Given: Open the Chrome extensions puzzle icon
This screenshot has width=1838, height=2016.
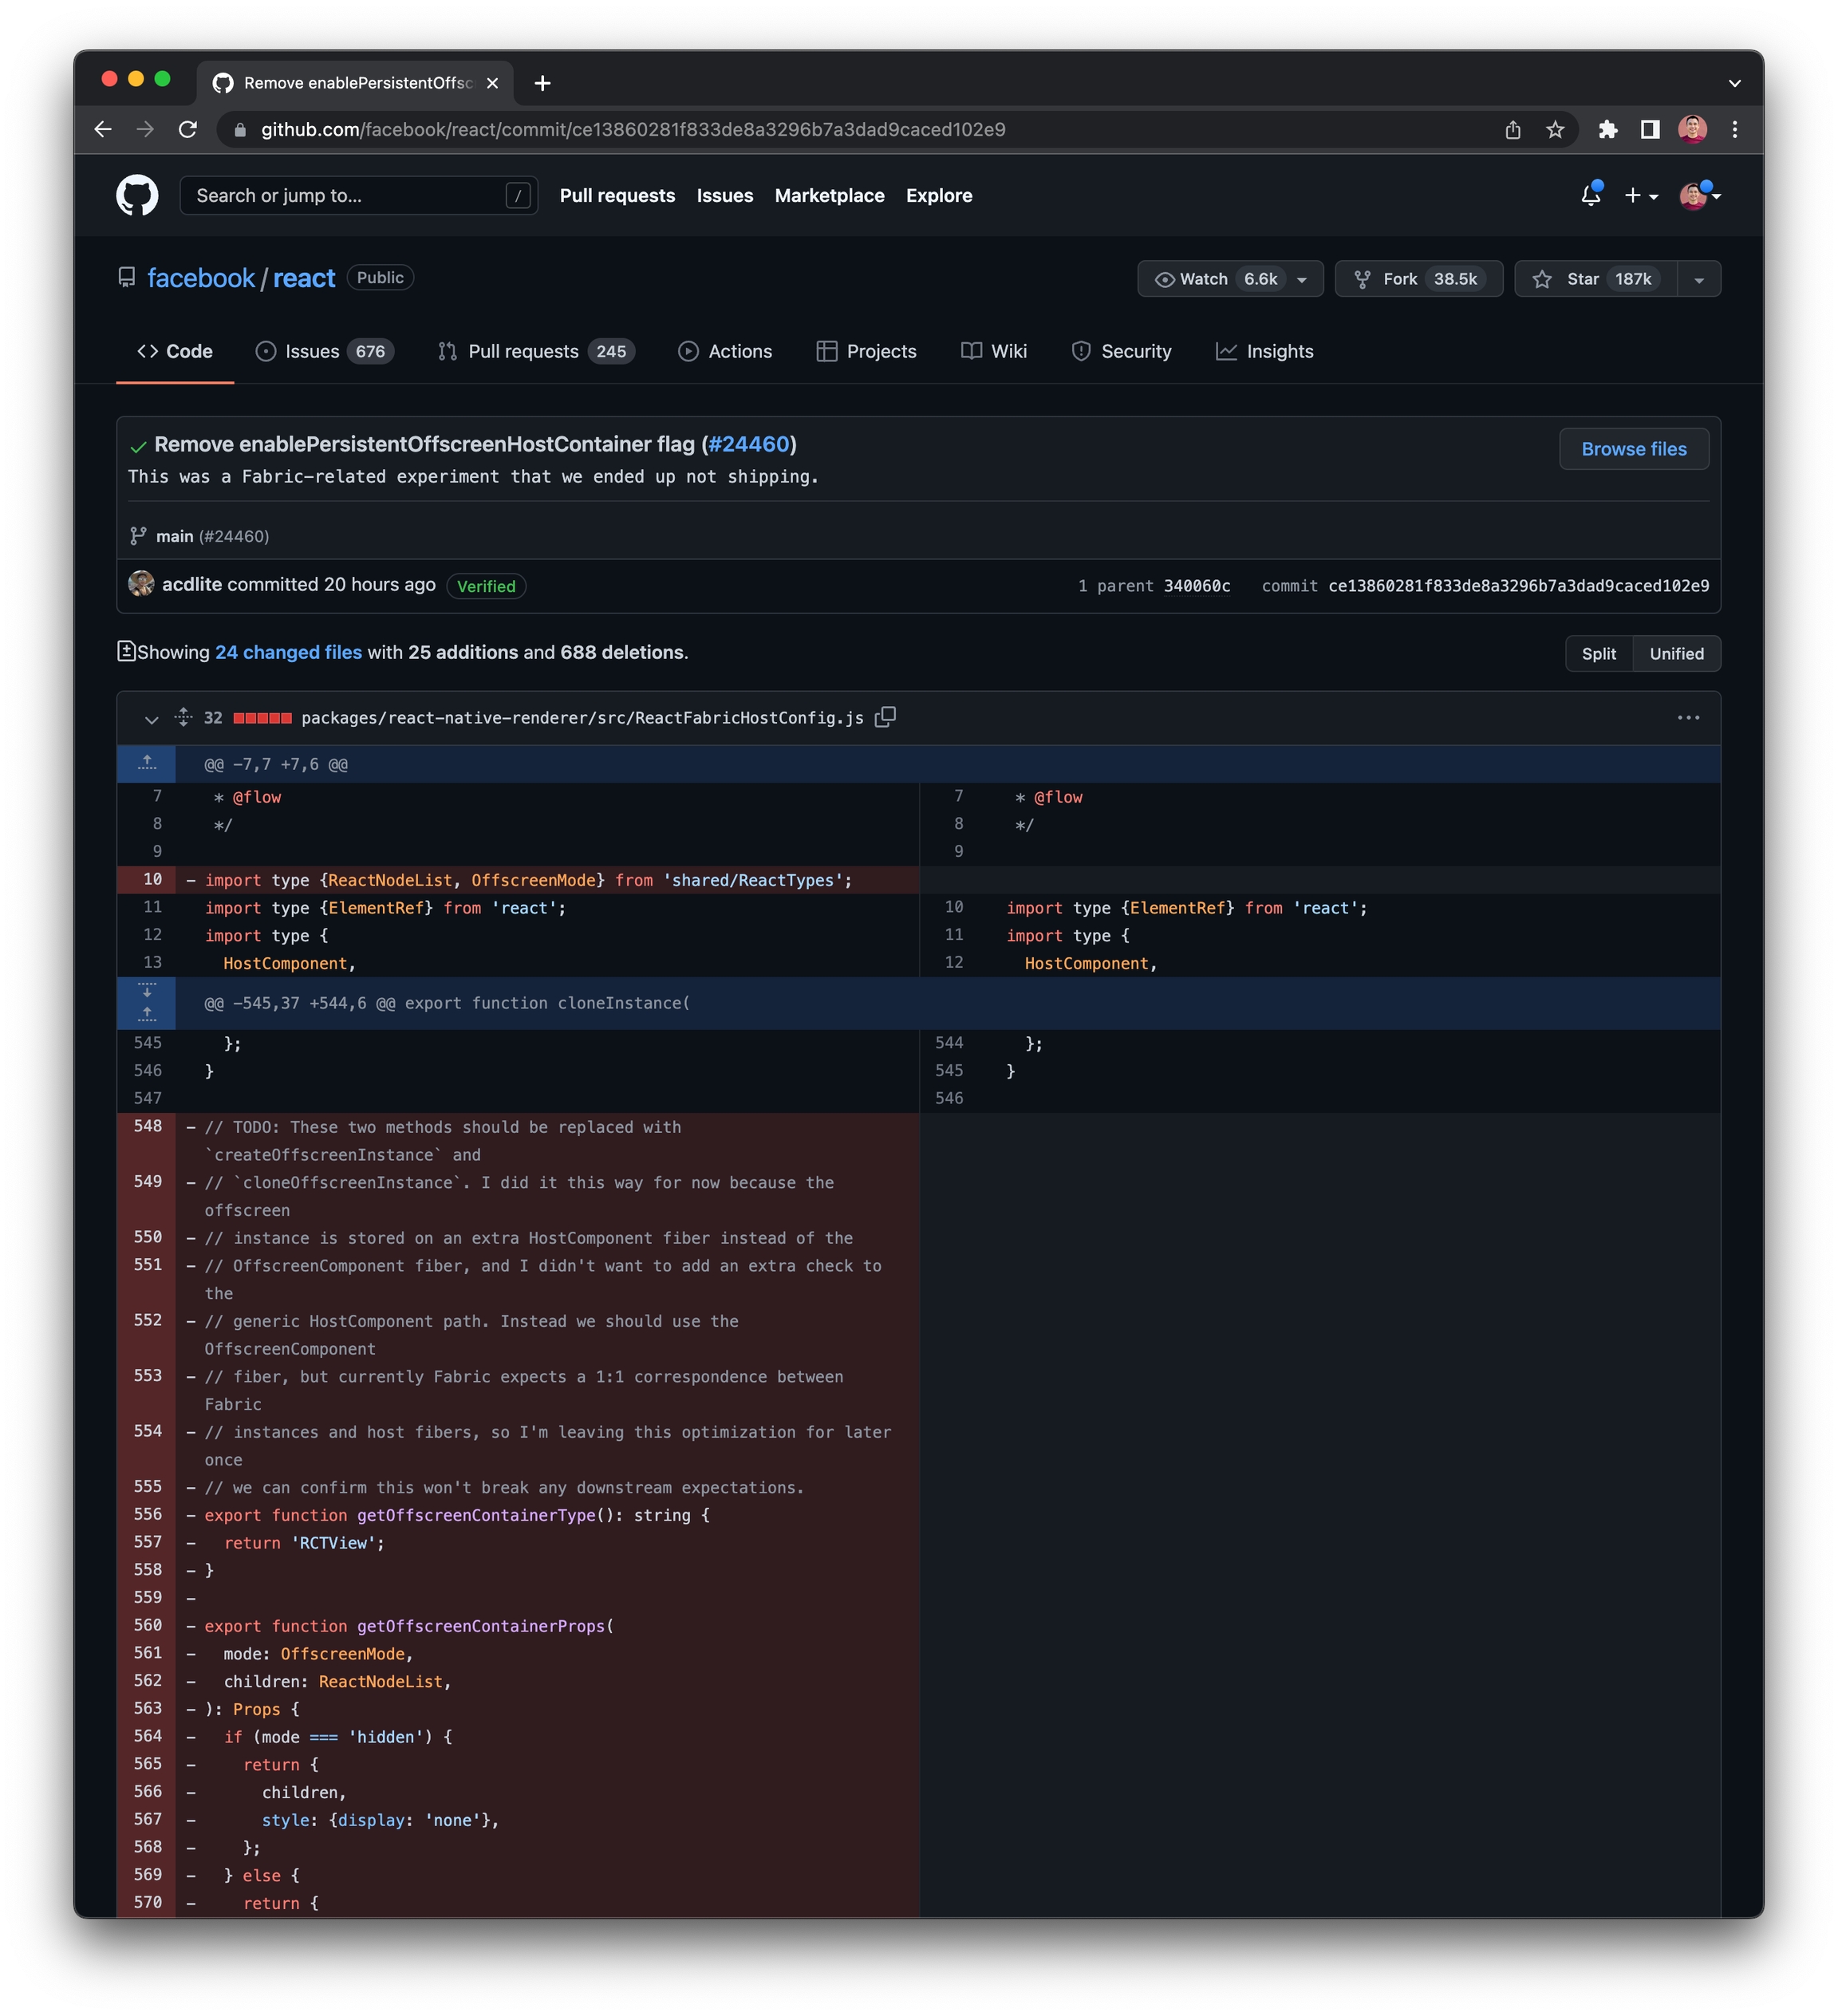Looking at the screenshot, I should 1608,129.
